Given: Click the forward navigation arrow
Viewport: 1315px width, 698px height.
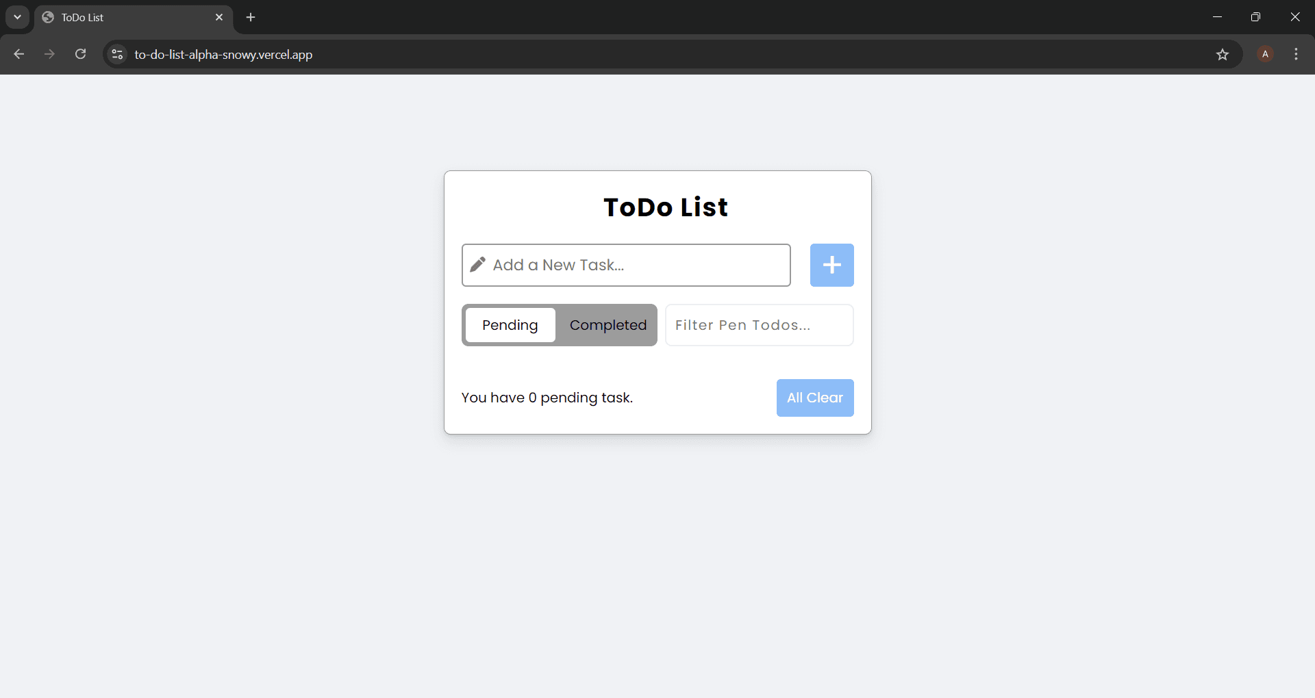Looking at the screenshot, I should tap(49, 54).
